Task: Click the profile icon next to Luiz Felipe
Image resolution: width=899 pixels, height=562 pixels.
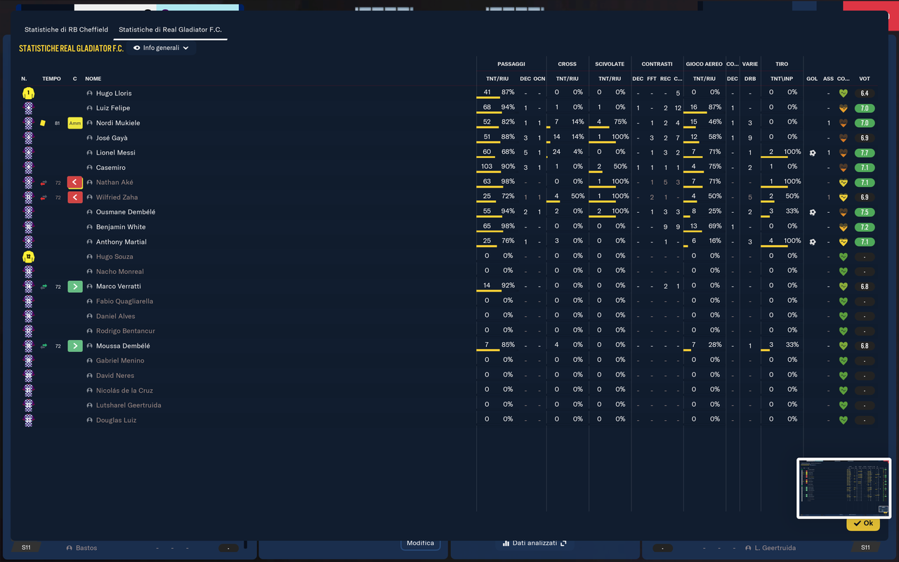Action: pos(90,108)
